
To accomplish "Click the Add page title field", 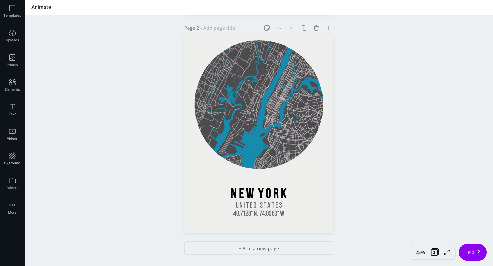I will pyautogui.click(x=219, y=28).
